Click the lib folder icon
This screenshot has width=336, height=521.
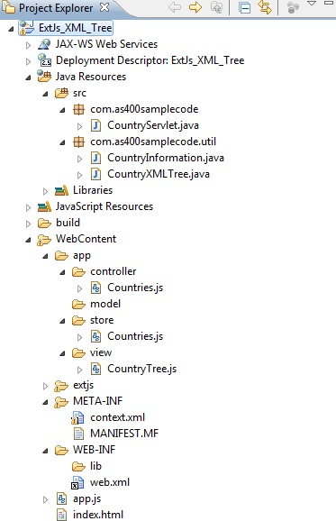tap(78, 466)
